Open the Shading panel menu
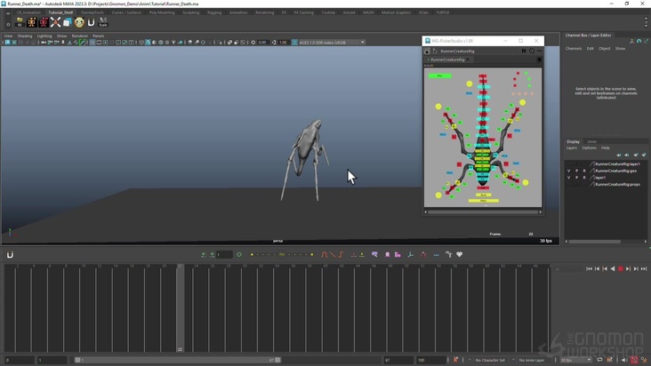 pyautogui.click(x=25, y=36)
